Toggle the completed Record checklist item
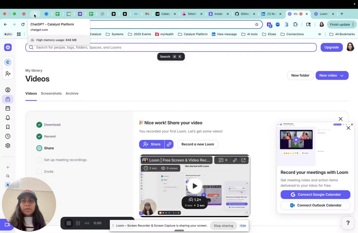 pos(39,136)
